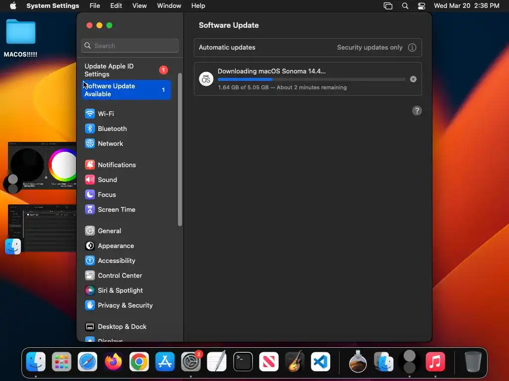
Task: Open the Trash in the Dock
Action: (473, 362)
